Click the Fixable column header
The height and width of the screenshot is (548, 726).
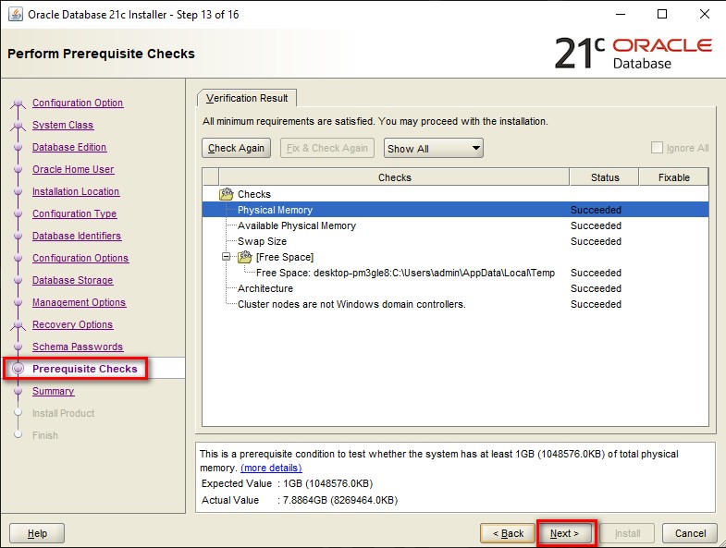(673, 177)
